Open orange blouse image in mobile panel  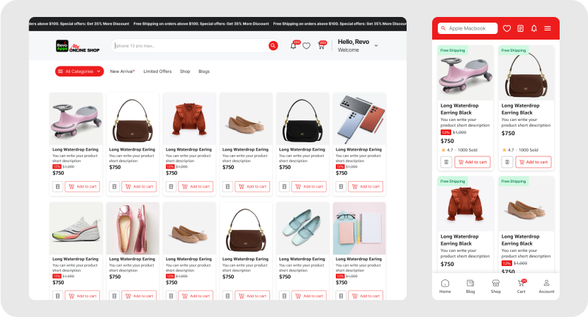(465, 204)
